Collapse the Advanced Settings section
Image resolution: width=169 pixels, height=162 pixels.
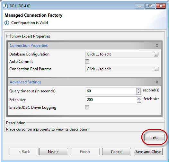pos(157,82)
